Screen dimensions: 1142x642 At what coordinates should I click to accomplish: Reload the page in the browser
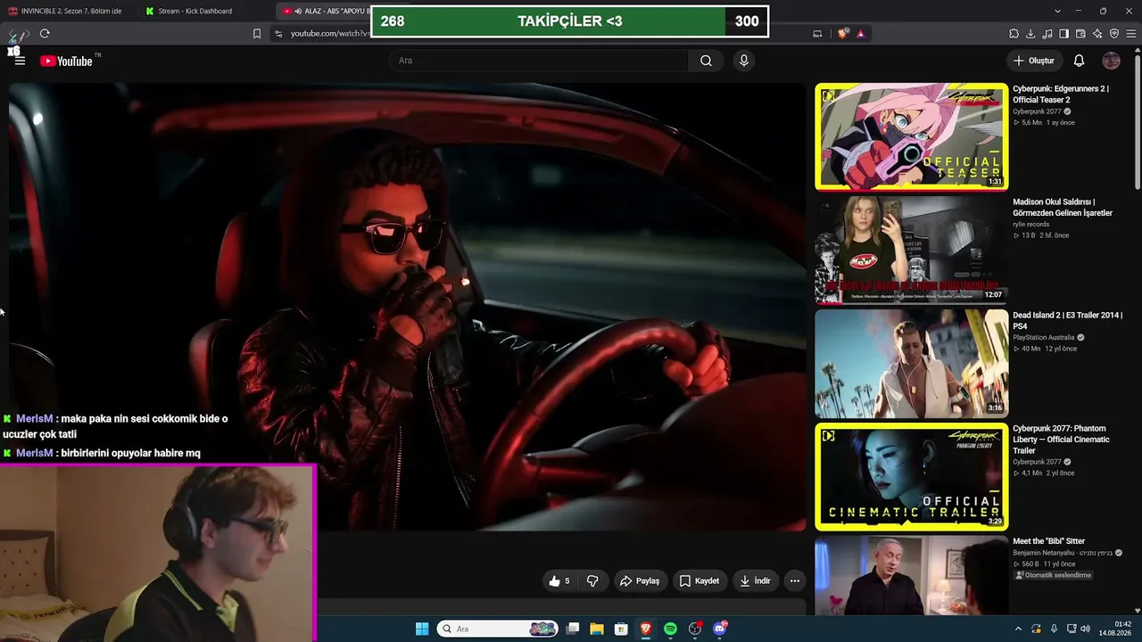point(44,34)
